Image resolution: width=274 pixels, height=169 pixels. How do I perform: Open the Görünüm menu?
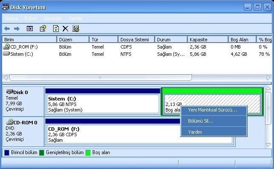click(x=53, y=18)
